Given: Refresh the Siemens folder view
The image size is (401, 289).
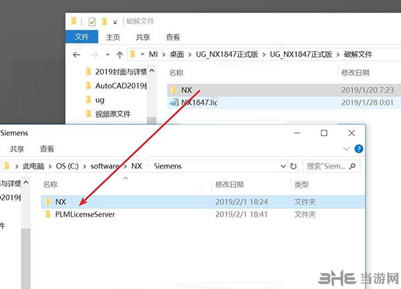Looking at the screenshot, I should [293, 166].
